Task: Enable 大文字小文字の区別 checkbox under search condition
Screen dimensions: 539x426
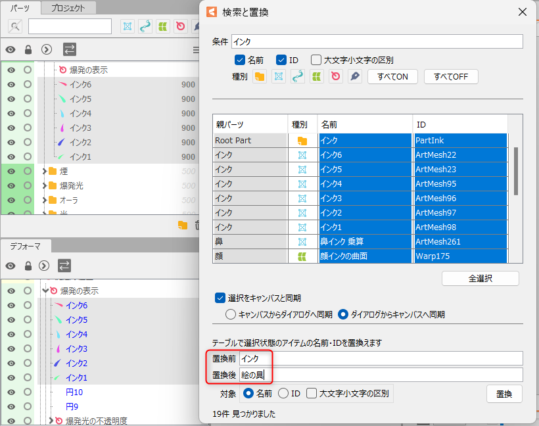Action: [316, 60]
